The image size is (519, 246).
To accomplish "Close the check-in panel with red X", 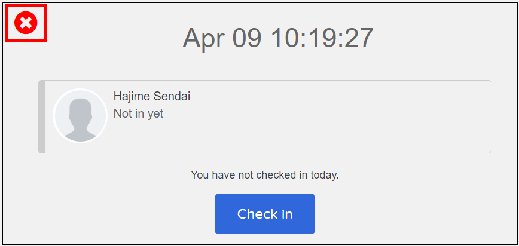I will [26, 23].
